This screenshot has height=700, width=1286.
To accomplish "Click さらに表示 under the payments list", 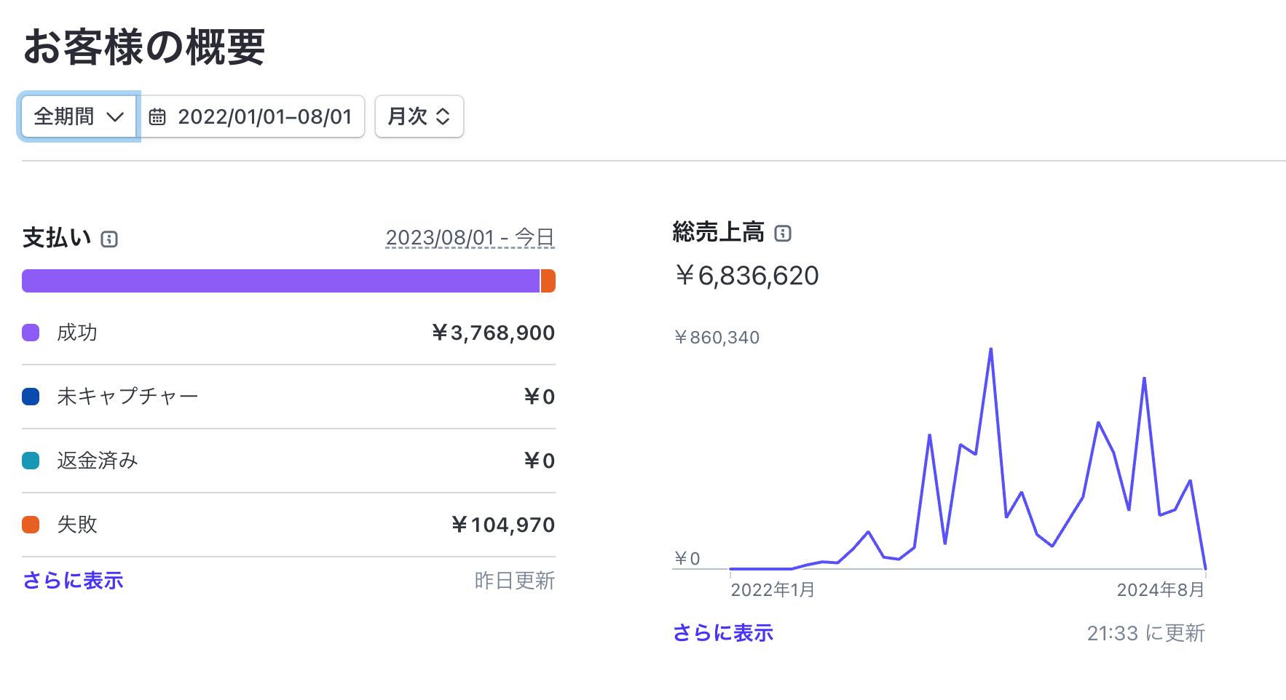I will pos(73,581).
